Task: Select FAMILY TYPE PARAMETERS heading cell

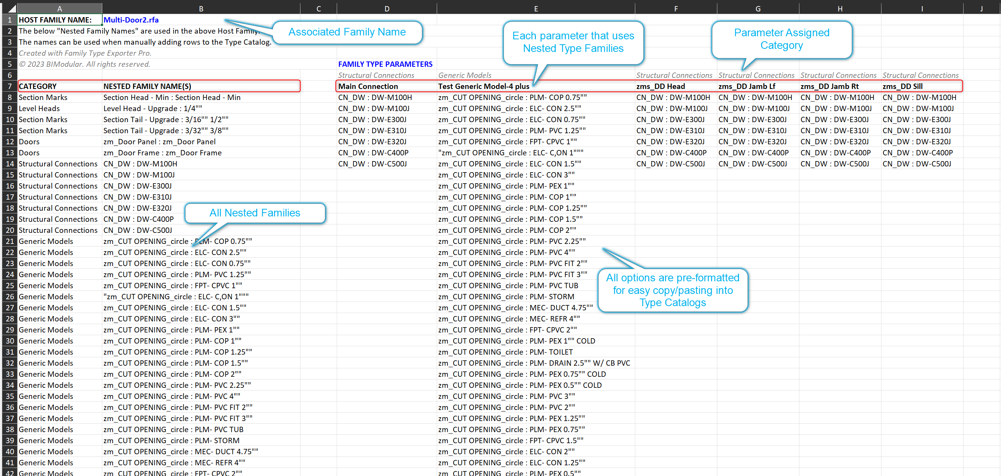Action: coord(385,64)
